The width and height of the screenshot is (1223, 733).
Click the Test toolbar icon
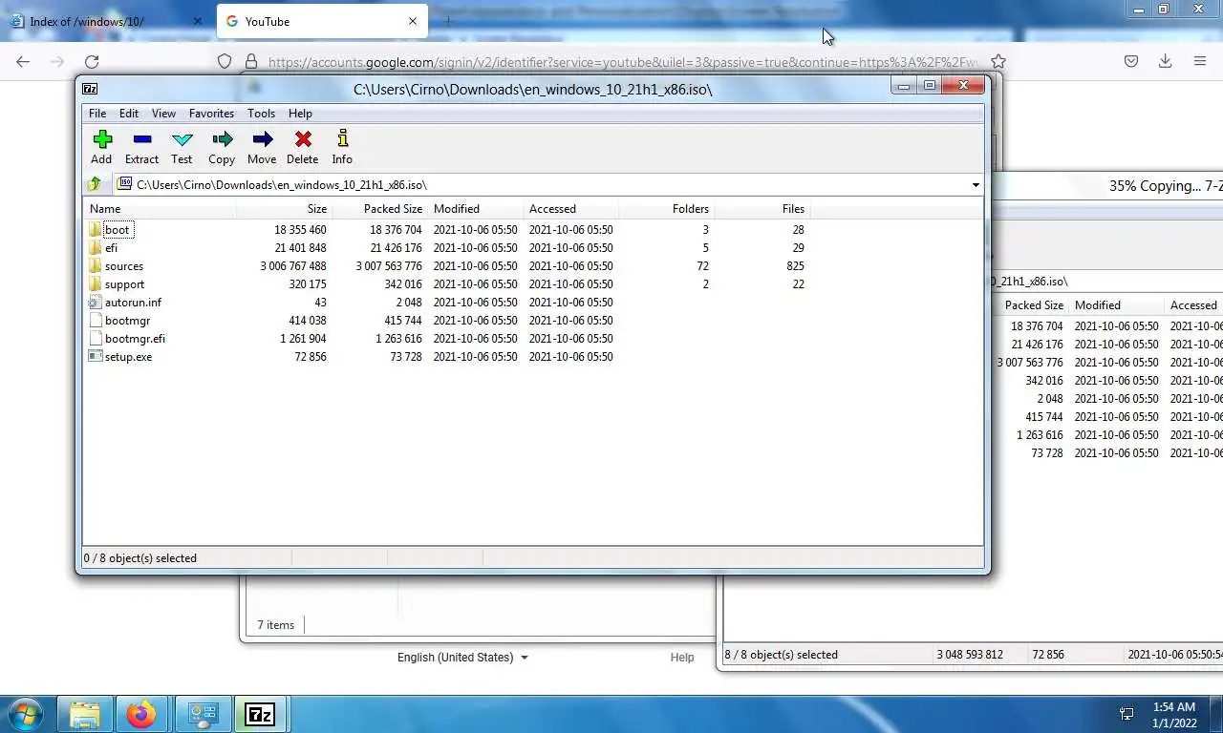click(x=182, y=147)
